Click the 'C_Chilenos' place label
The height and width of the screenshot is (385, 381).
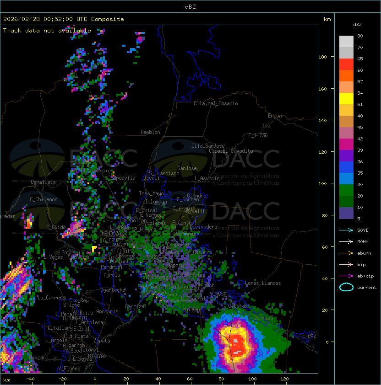click(x=44, y=199)
